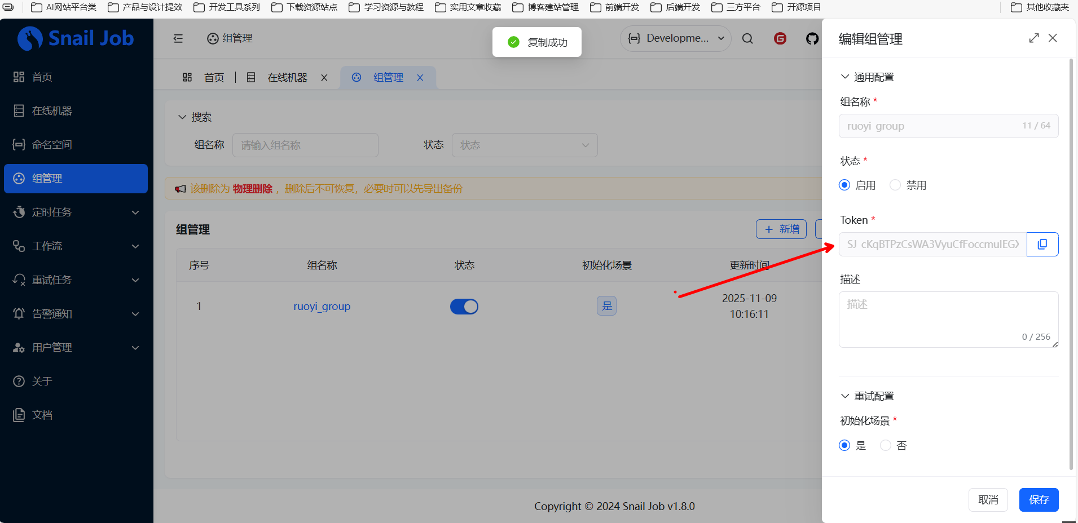Open the search magnifier icon in header
The width and height of the screenshot is (1078, 523).
(x=747, y=38)
